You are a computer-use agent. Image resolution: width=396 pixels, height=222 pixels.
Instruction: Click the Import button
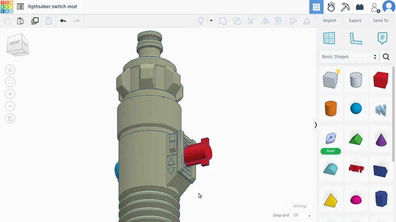point(329,21)
